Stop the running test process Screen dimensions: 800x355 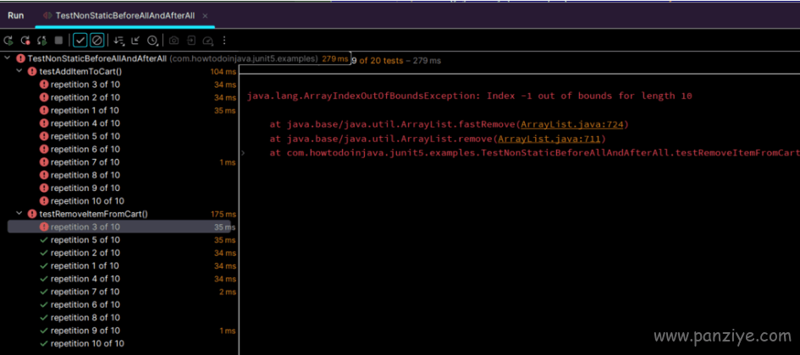(58, 41)
